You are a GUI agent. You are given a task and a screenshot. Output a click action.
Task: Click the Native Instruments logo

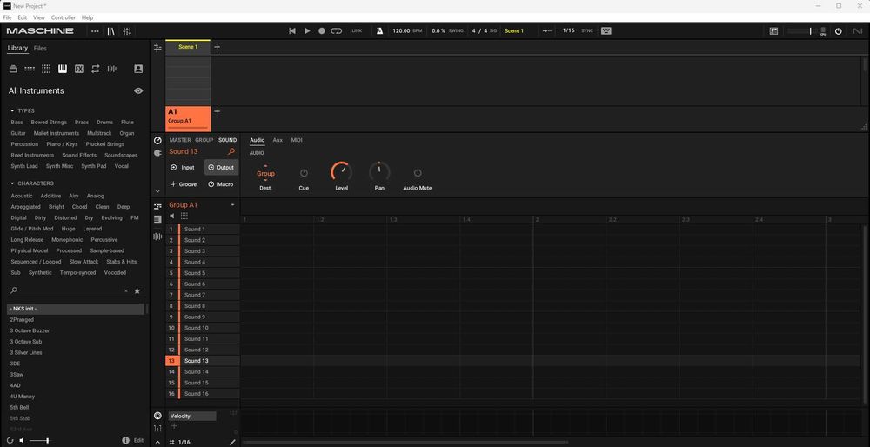[x=858, y=31]
